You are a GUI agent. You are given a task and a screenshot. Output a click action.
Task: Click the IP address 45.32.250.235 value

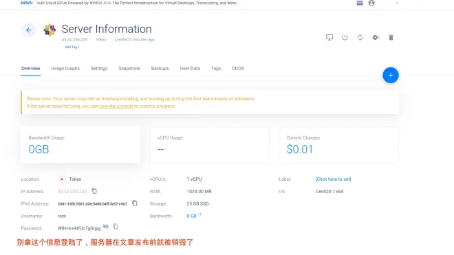pyautogui.click(x=72, y=191)
